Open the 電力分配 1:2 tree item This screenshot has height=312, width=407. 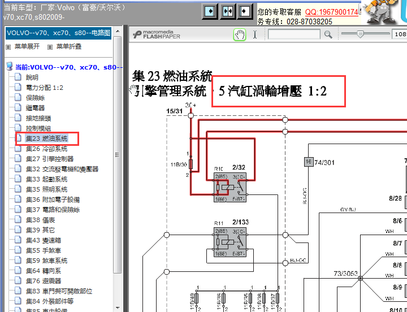[x=45, y=88]
